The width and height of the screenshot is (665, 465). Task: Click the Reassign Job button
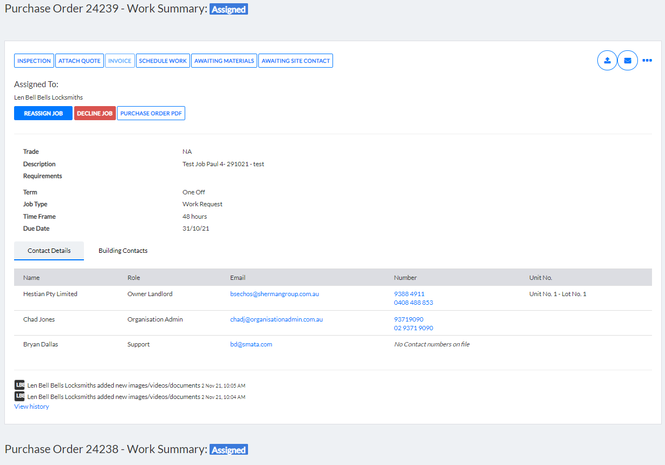coord(43,113)
